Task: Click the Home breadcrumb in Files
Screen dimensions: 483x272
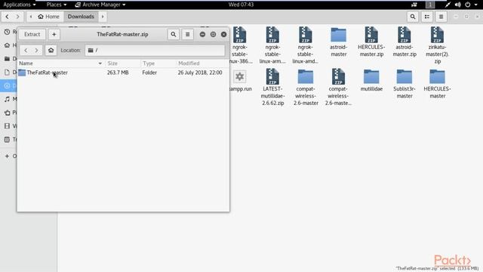Action: tap(48, 17)
